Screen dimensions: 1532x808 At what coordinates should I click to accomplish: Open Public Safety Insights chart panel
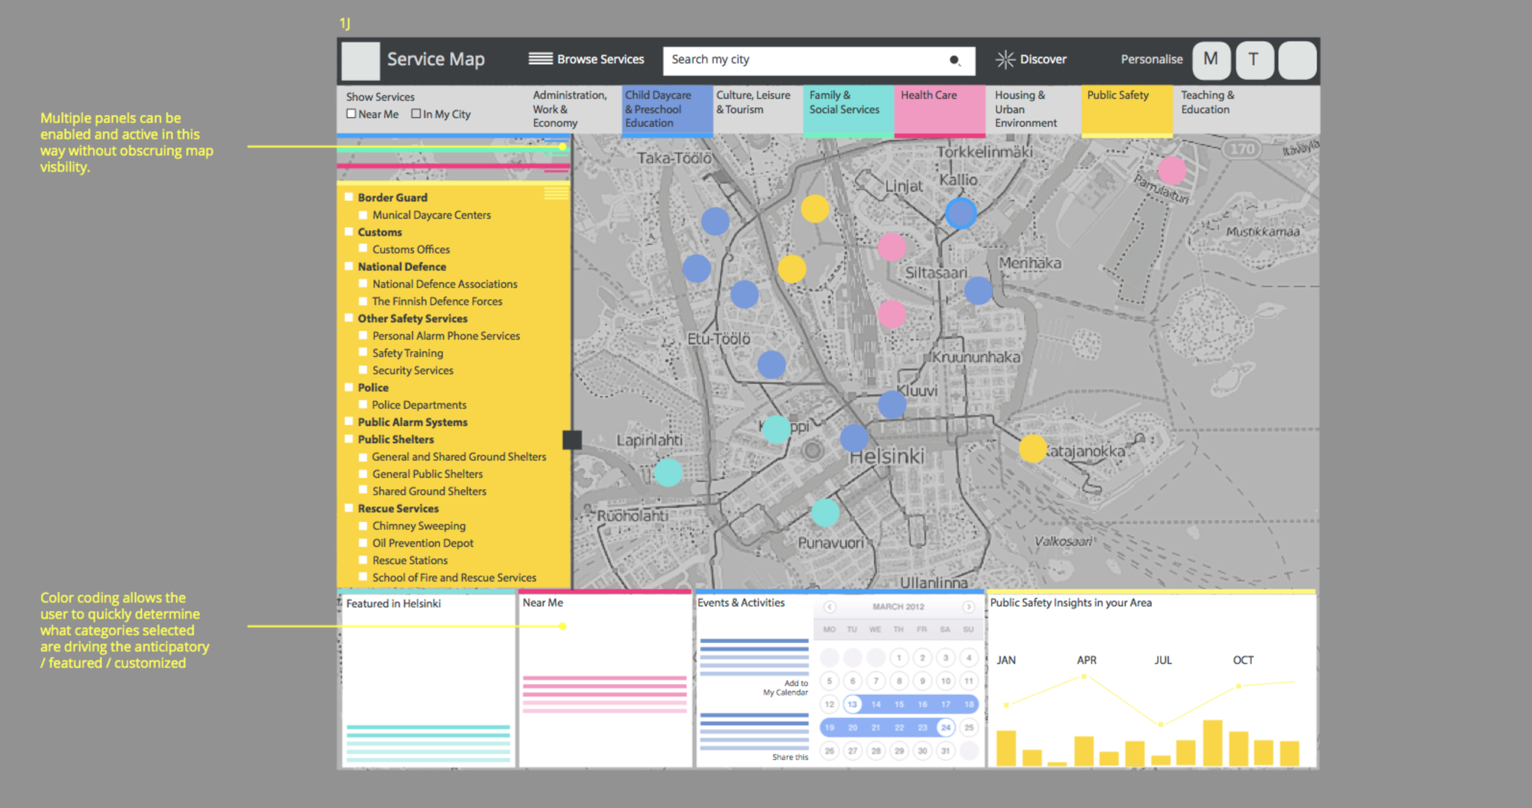coord(1151,680)
